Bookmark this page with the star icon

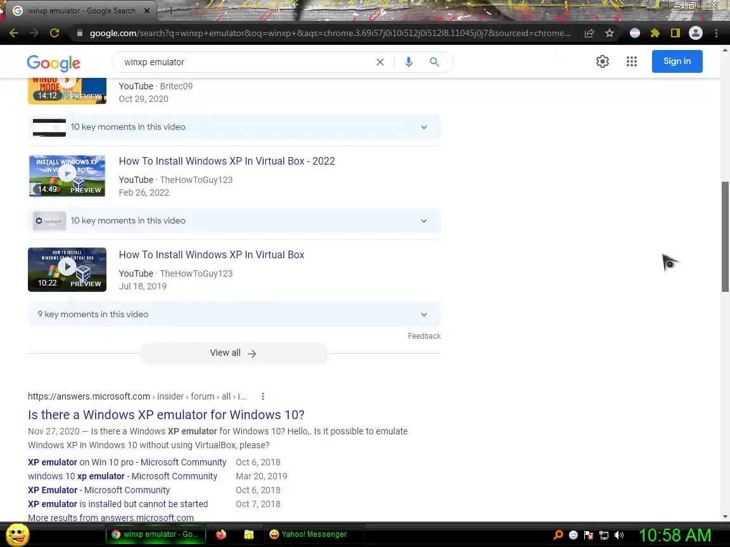click(x=610, y=33)
